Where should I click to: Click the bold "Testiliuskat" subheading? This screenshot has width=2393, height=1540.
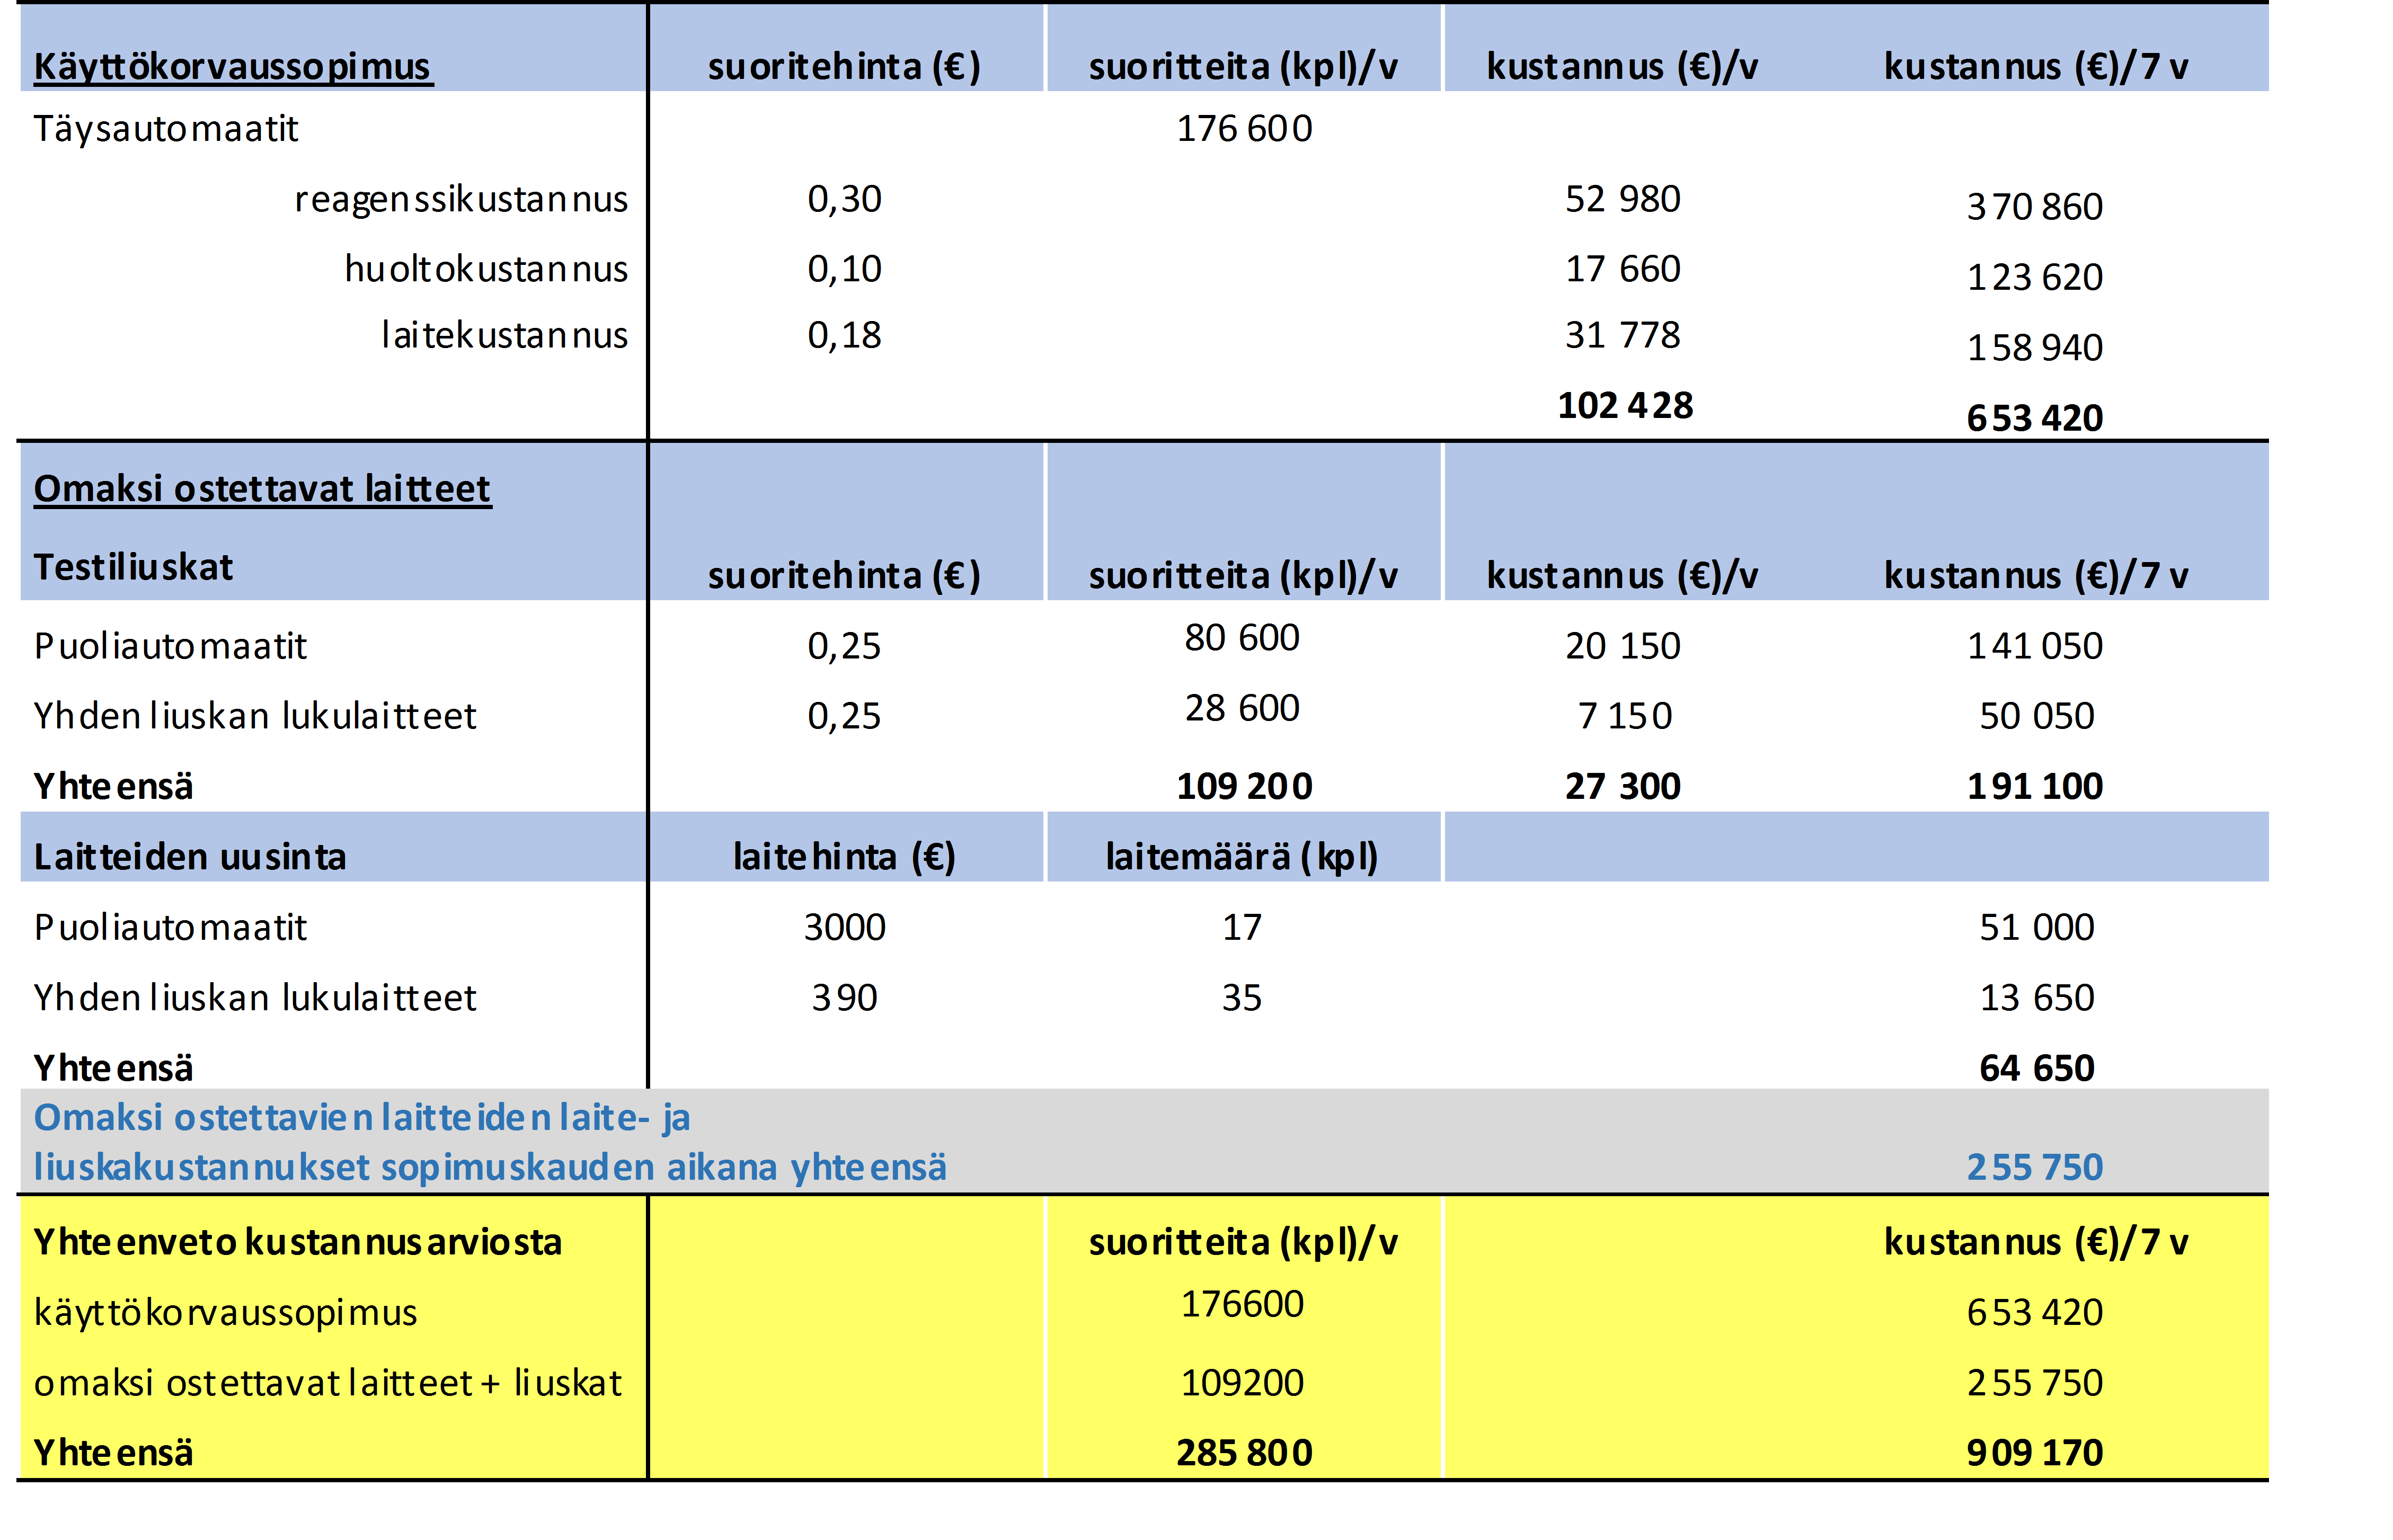coord(133,567)
